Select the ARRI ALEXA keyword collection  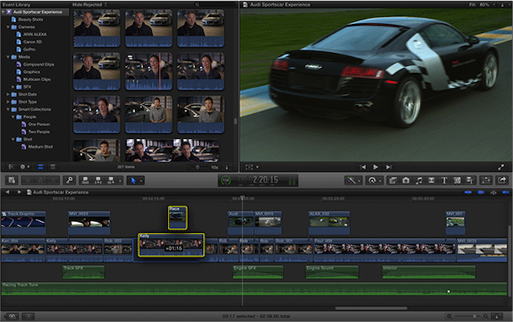pyautogui.click(x=35, y=35)
